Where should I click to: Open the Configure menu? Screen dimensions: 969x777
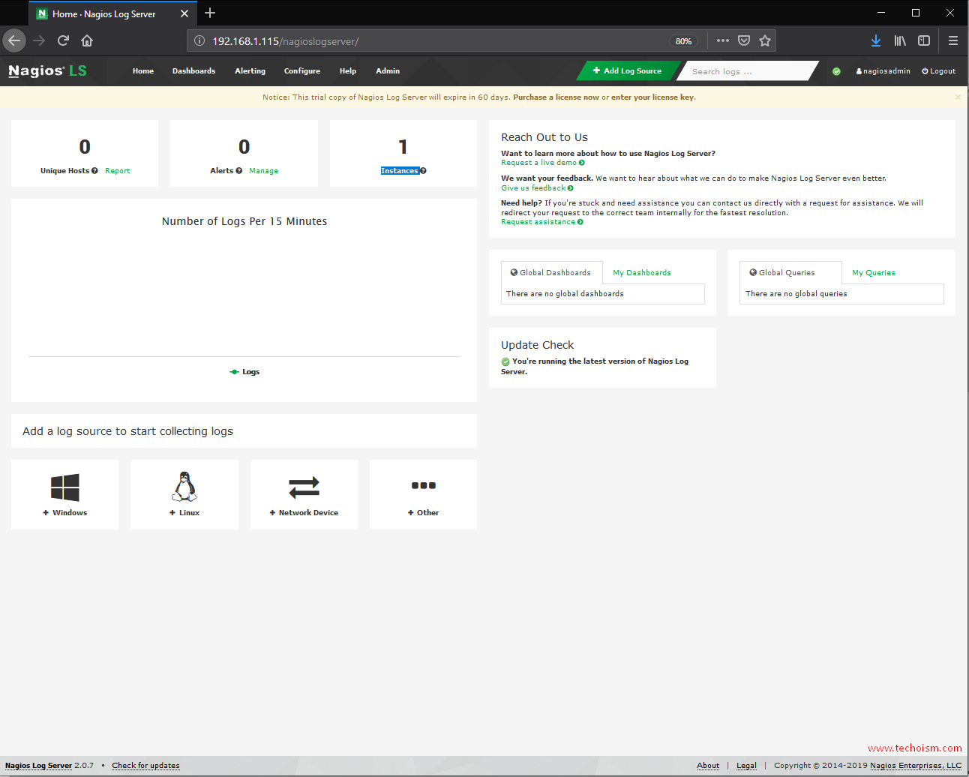(x=301, y=71)
